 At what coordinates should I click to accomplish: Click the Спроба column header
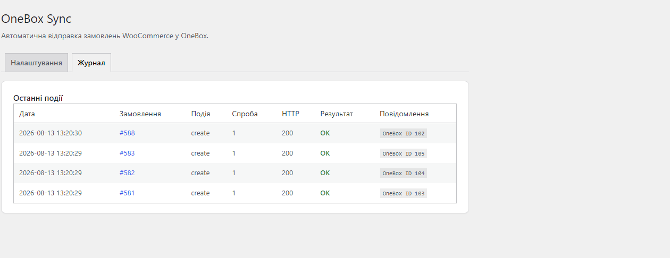tap(245, 114)
